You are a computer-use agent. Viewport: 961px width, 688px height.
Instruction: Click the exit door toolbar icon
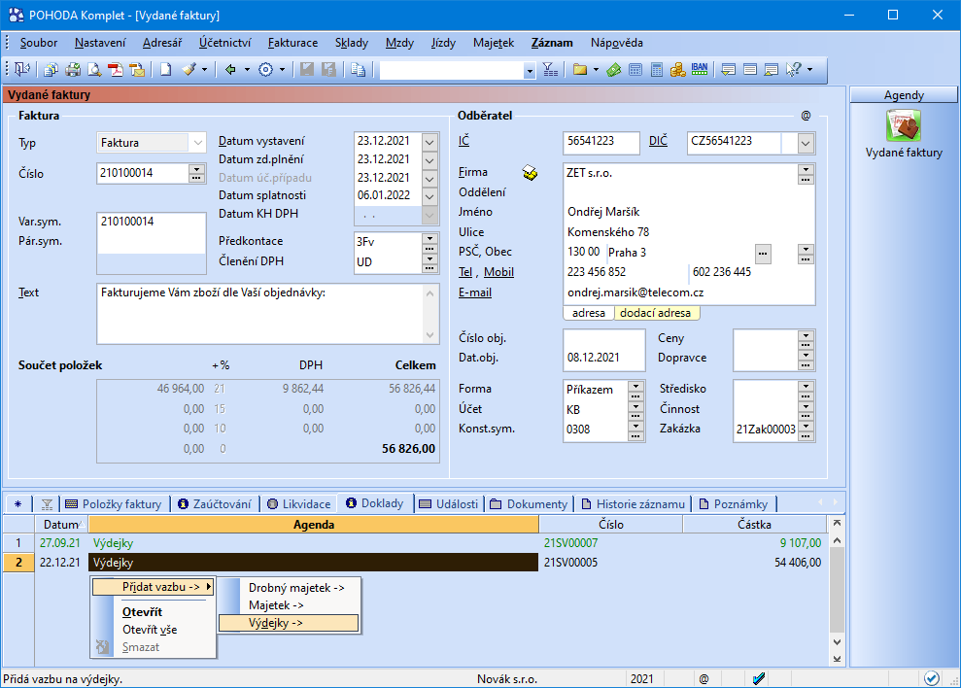[x=22, y=69]
